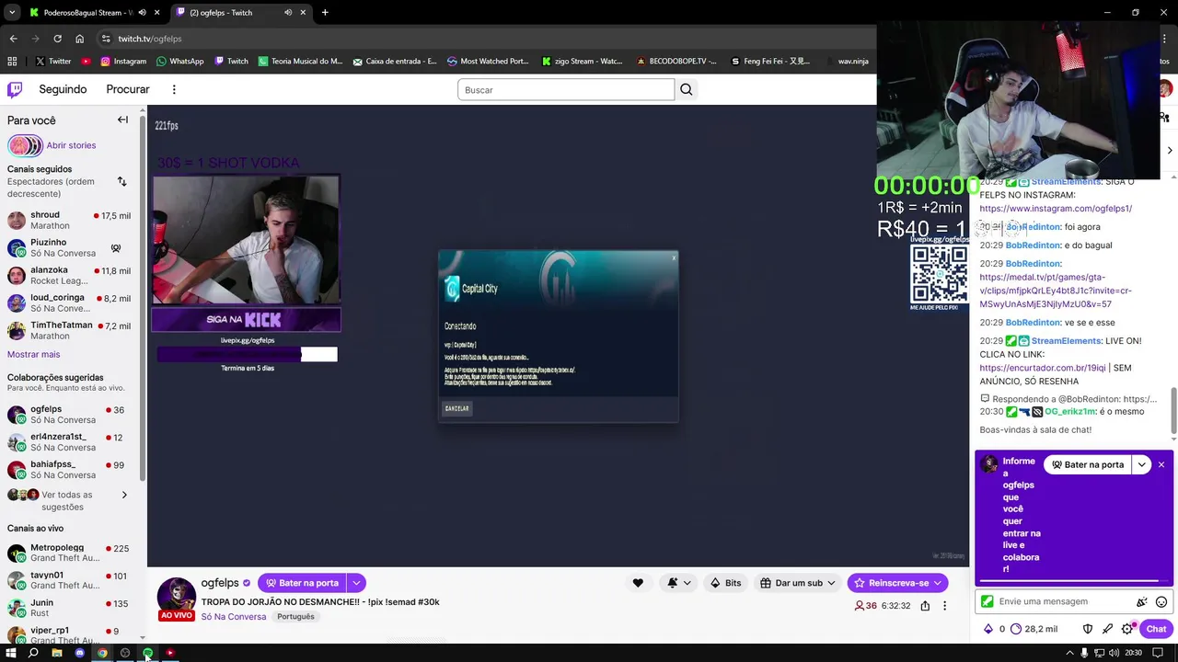Viewport: 1178px width, 662px height.
Task: Focus the Buscar search field
Action: pos(566,89)
